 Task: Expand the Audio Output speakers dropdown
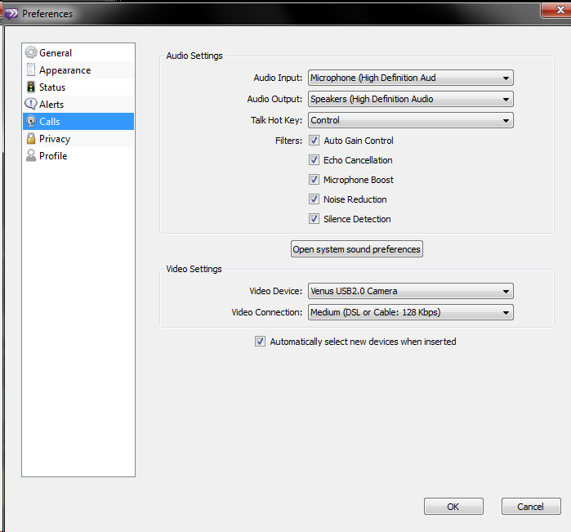coord(410,100)
